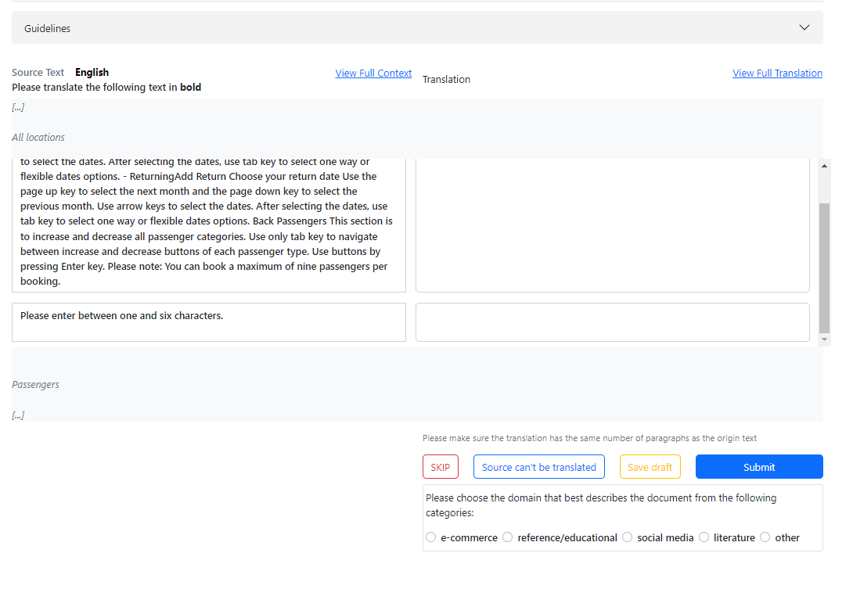Click the source paragraph about passenger categories
853x589 pixels.
pyautogui.click(x=208, y=236)
